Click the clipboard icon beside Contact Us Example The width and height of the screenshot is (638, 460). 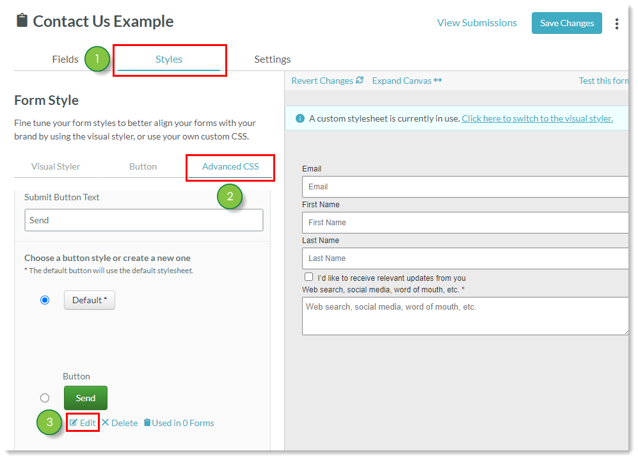[x=22, y=20]
